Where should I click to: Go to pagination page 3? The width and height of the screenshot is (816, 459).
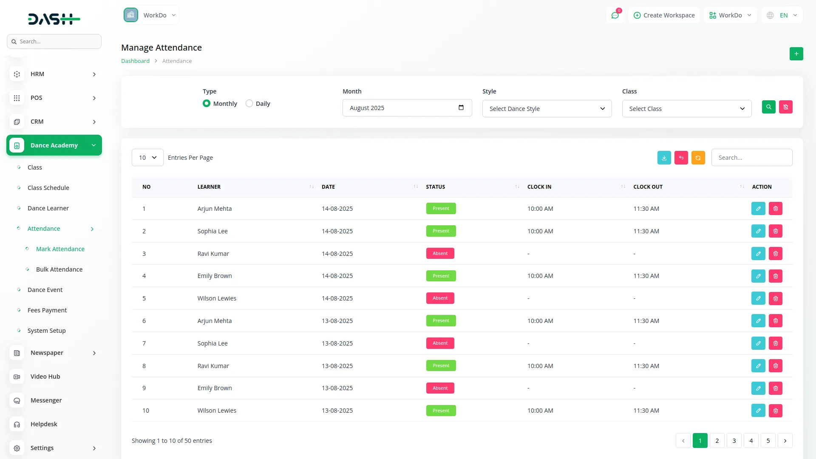734,441
